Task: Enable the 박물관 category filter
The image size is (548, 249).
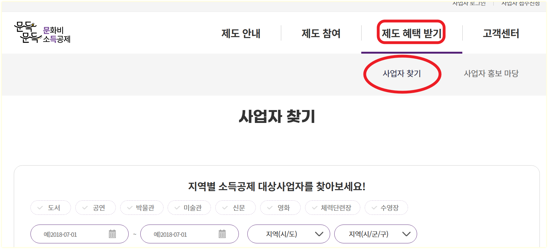Action: tap(142, 208)
